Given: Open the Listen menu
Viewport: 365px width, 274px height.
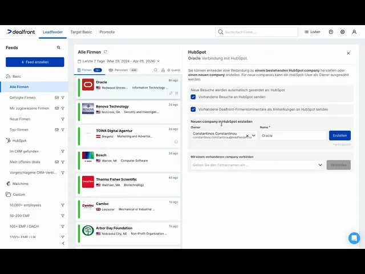Looking at the screenshot, I should tap(312, 32).
